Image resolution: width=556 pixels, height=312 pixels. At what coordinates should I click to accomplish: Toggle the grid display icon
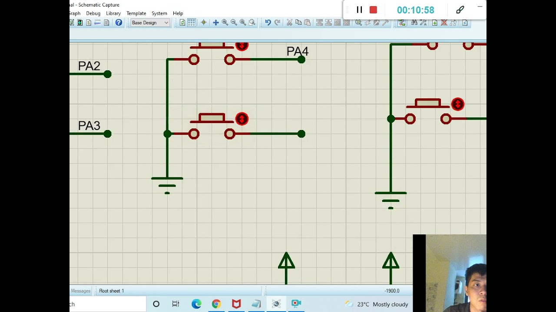coord(192,23)
